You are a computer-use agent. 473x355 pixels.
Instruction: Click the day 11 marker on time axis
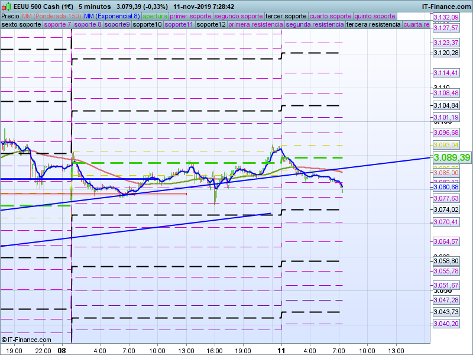click(x=282, y=350)
